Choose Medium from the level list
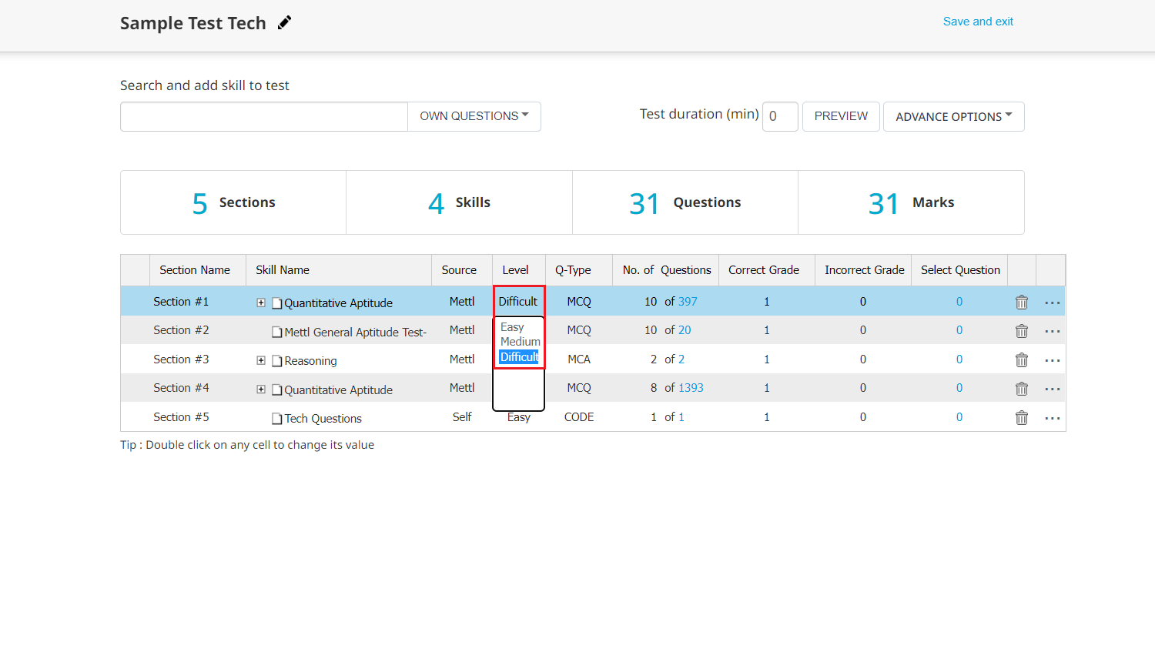Image resolution: width=1155 pixels, height=672 pixels. click(521, 342)
